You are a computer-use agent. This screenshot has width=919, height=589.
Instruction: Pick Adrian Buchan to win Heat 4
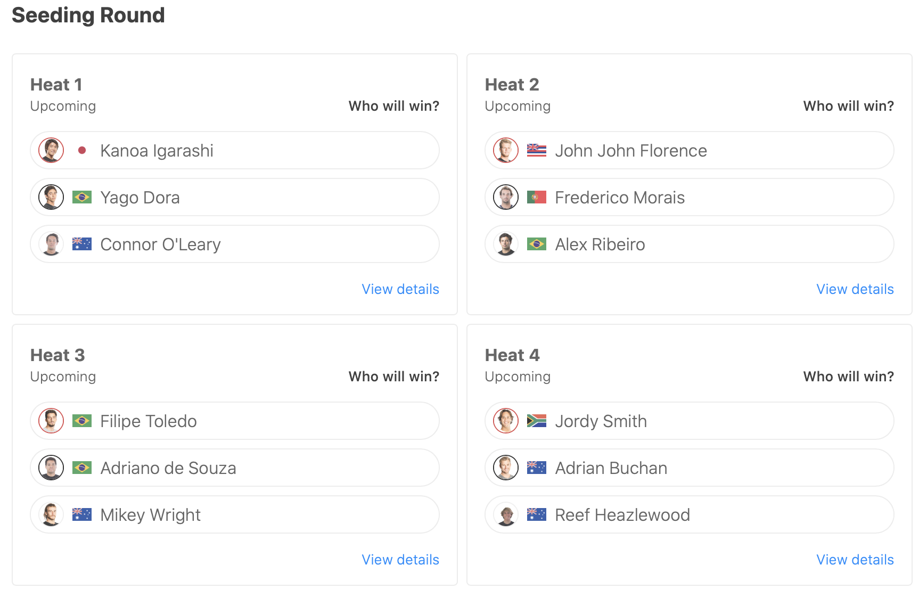click(x=689, y=468)
